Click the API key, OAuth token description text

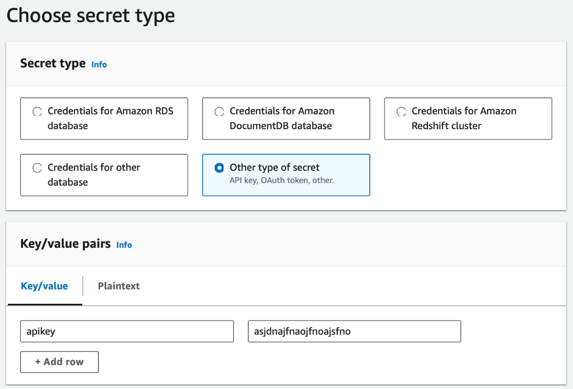pyautogui.click(x=282, y=180)
